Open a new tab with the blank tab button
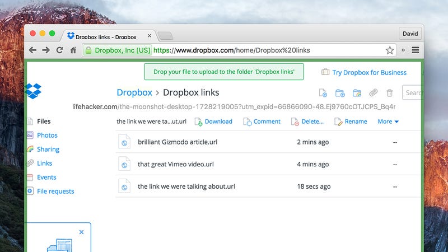The image size is (448, 252). pos(165,36)
